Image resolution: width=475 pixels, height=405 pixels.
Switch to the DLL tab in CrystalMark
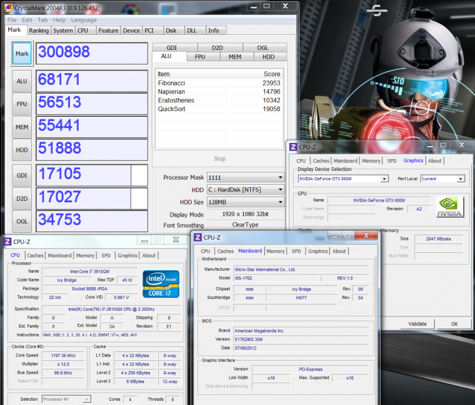tap(192, 30)
